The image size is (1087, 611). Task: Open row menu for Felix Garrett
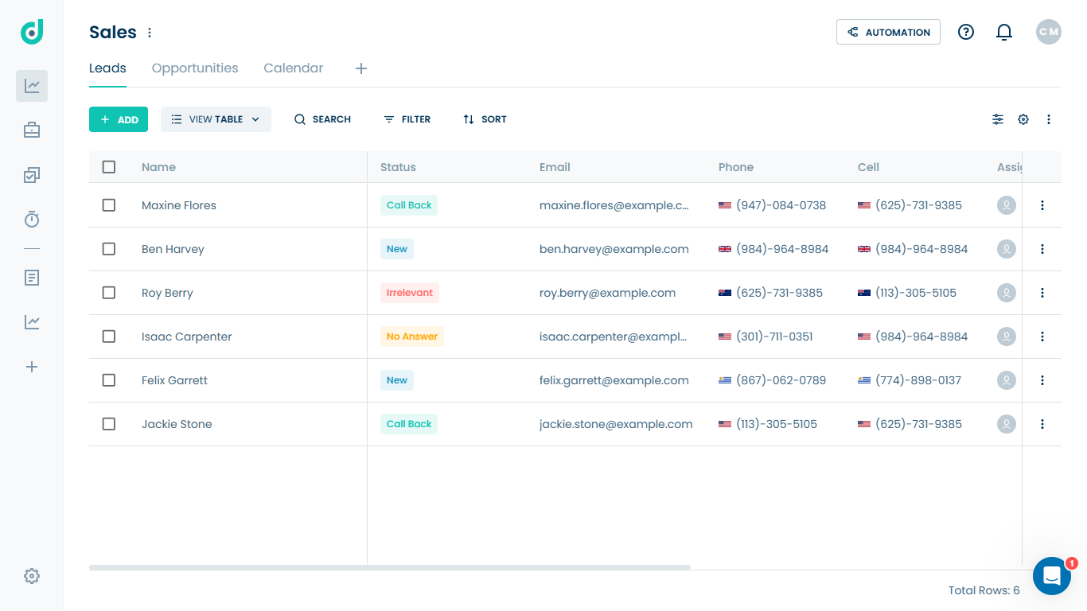[1042, 380]
